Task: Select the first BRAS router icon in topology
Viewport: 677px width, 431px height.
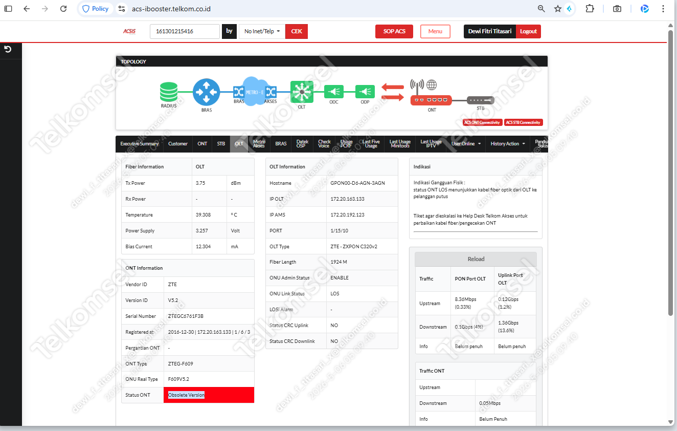Action: [206, 92]
